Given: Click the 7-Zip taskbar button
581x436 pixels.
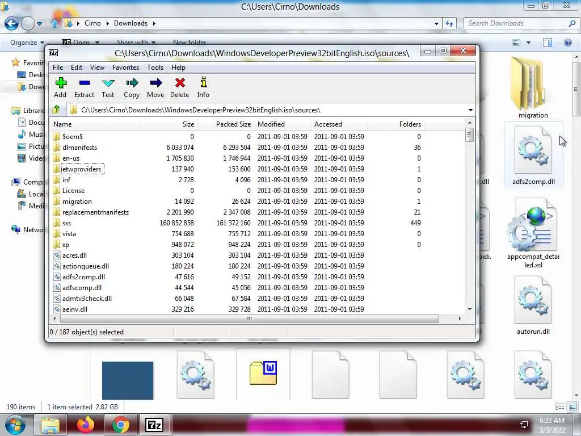Looking at the screenshot, I should (154, 425).
